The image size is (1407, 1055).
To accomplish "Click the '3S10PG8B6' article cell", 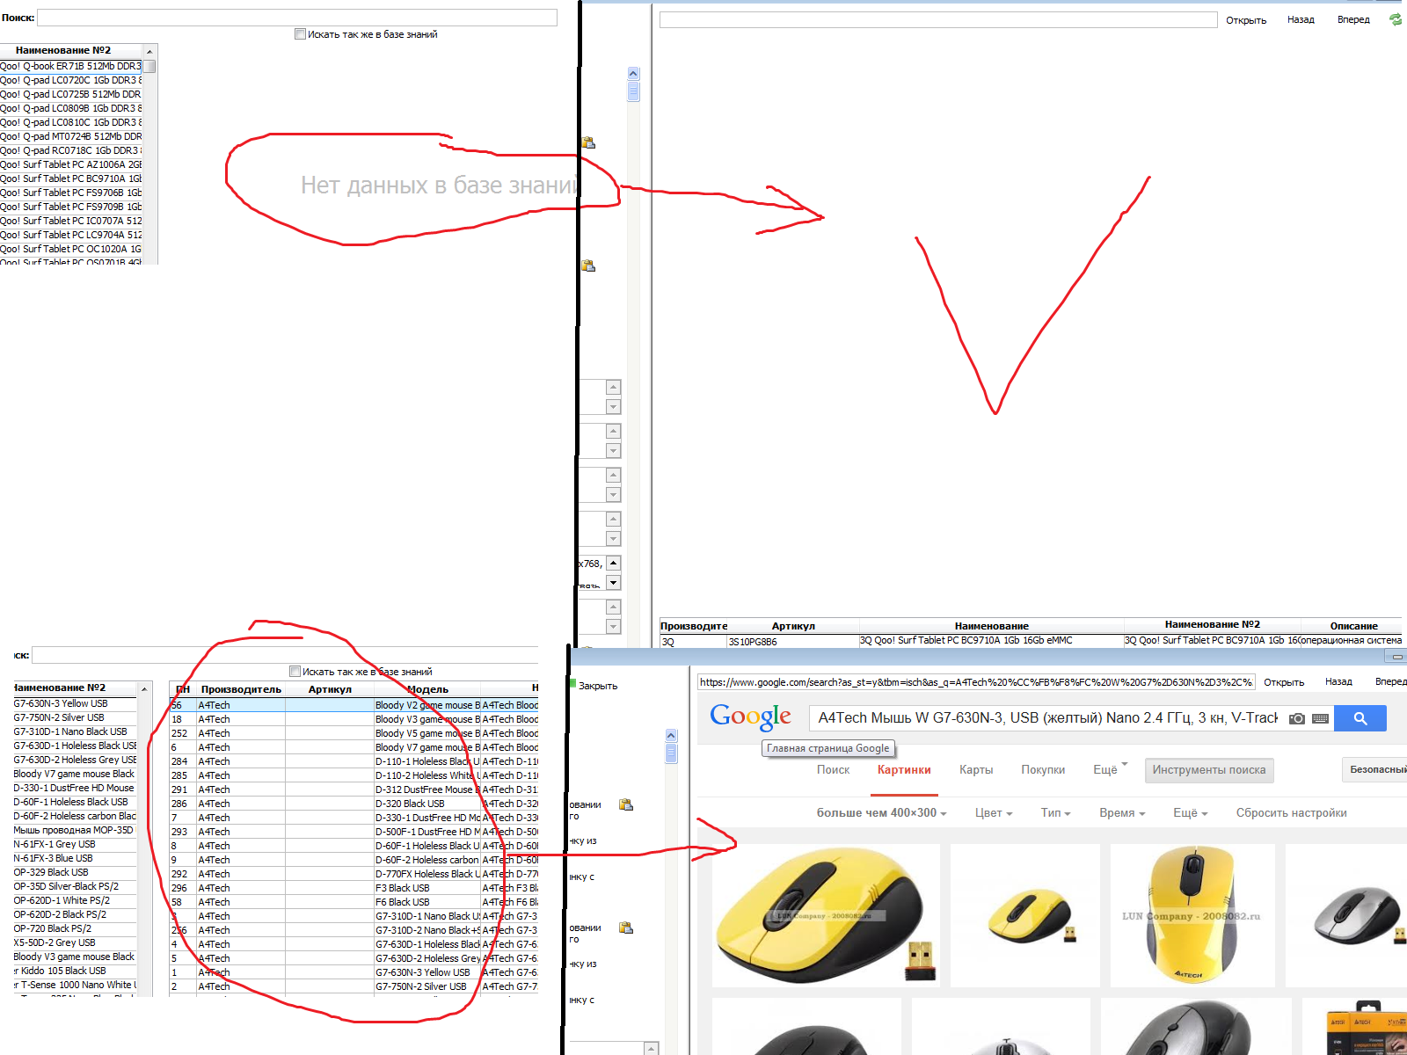I will [x=792, y=641].
